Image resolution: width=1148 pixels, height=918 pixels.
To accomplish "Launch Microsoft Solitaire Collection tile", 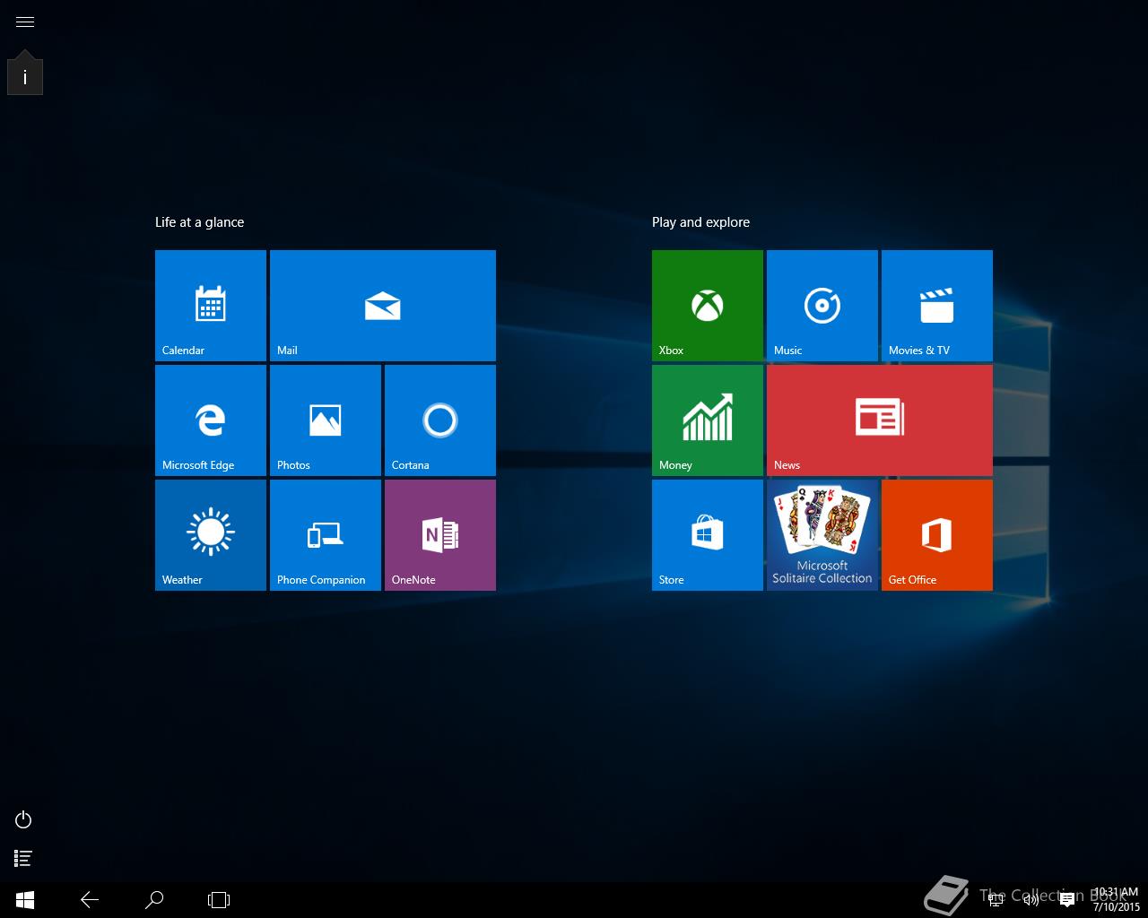I will click(822, 535).
